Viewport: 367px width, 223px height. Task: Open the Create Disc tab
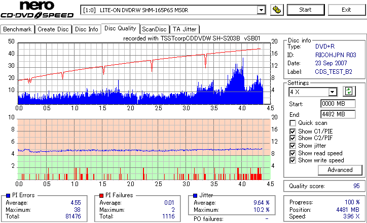point(53,29)
